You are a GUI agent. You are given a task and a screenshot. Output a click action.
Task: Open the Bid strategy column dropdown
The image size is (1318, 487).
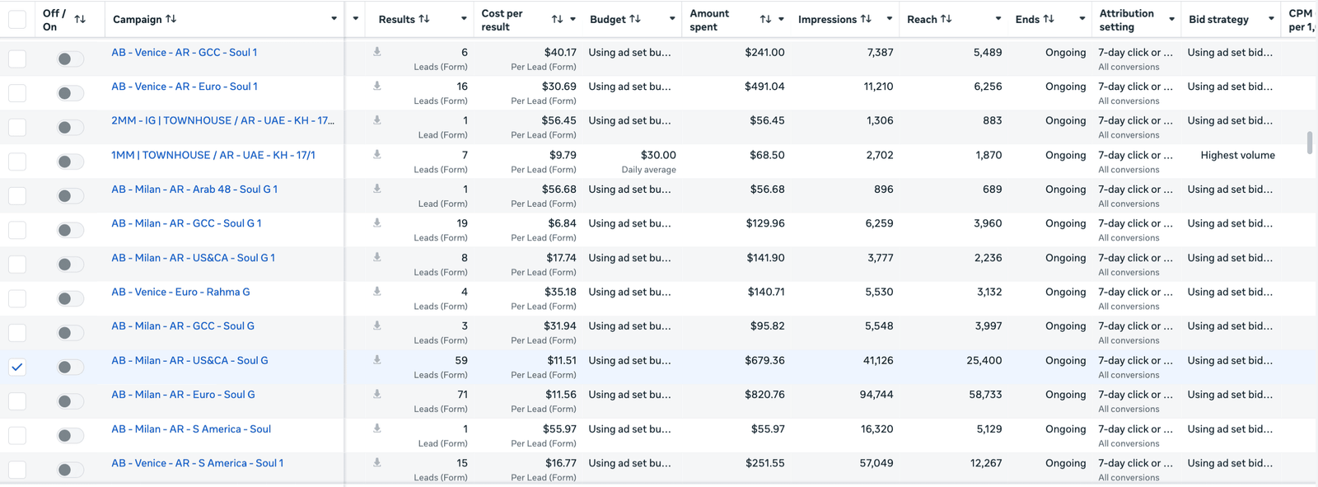[1272, 19]
